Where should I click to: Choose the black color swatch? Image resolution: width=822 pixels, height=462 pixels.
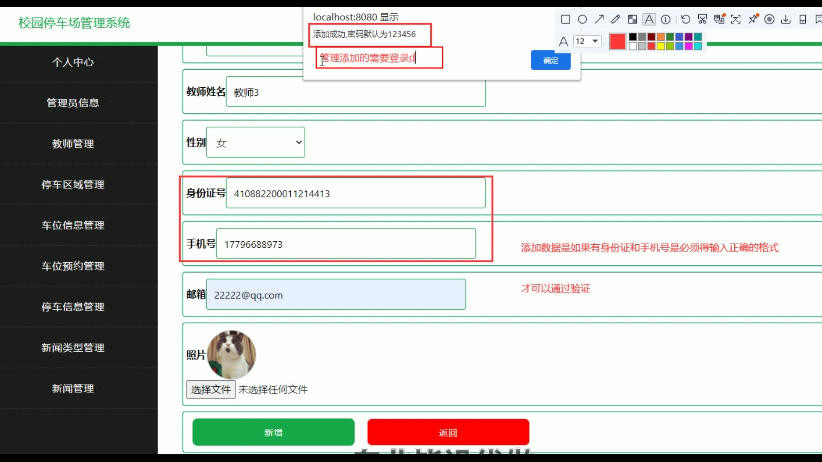point(633,37)
